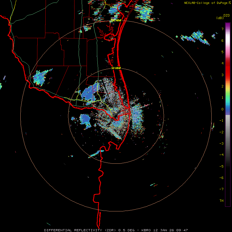232x232 pixels.
Task: Click the TH threshold label on legend
Action: click(x=221, y=201)
